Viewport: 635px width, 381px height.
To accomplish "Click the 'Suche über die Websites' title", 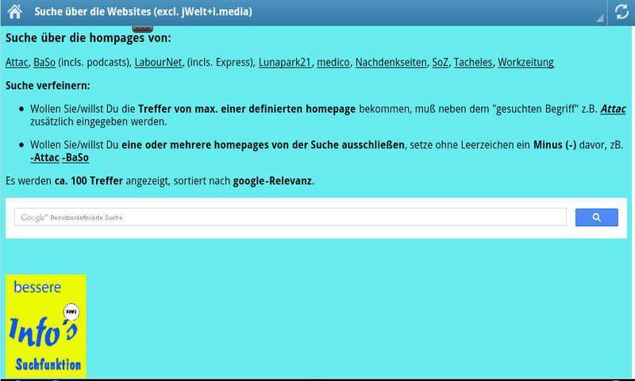I will point(143,12).
